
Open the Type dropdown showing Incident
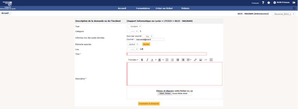click(x=134, y=26)
